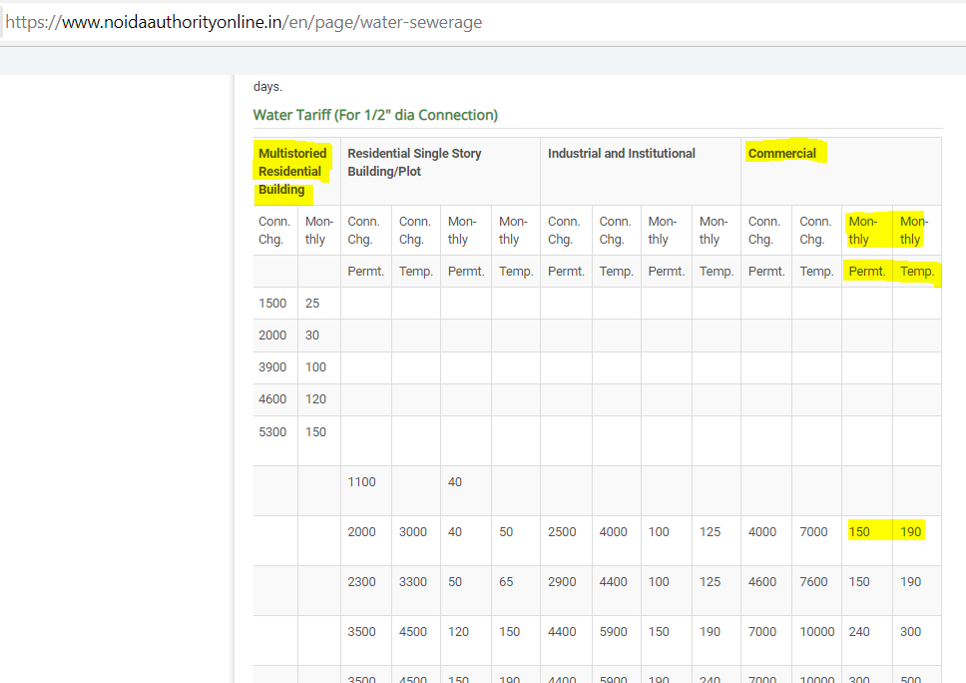Viewport: 966px width, 683px height.
Task: Click the yellow-highlighted 'Permt.' cell
Action: coord(867,272)
